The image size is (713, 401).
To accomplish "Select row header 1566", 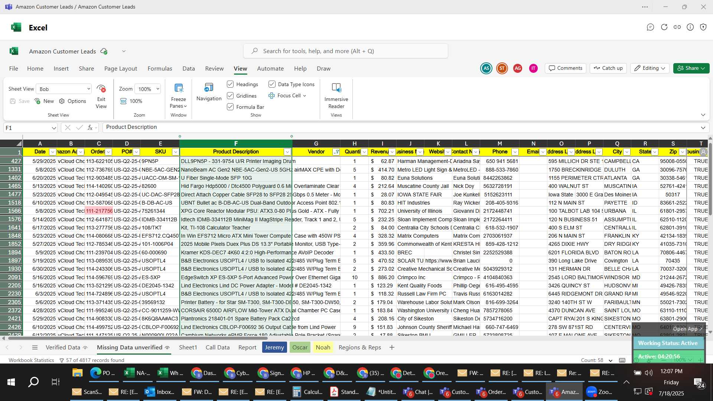I will (12, 211).
